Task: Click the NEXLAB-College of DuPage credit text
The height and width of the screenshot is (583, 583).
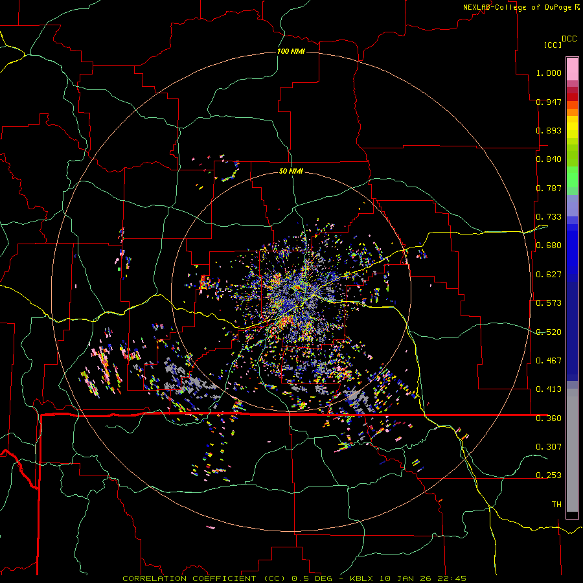Action: [x=518, y=7]
